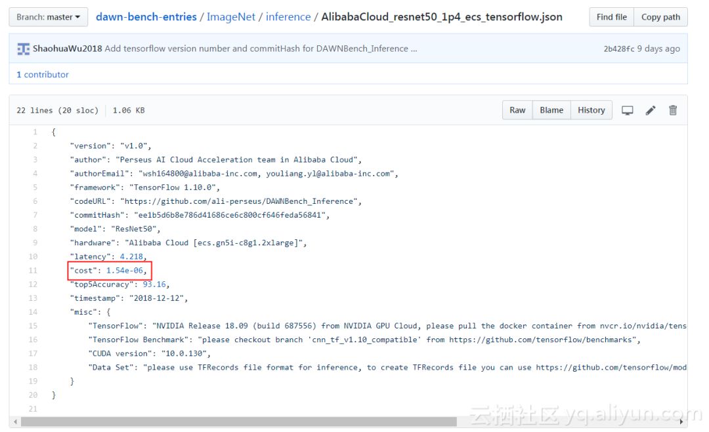Viewport: 709px width, 432px height.
Task: Click the scrollbar left arrow
Action: (x=15, y=422)
